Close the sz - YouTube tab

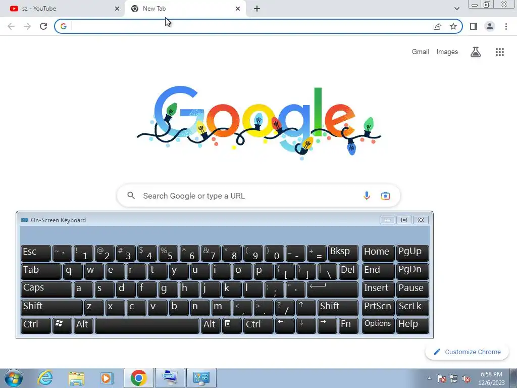coord(117,9)
